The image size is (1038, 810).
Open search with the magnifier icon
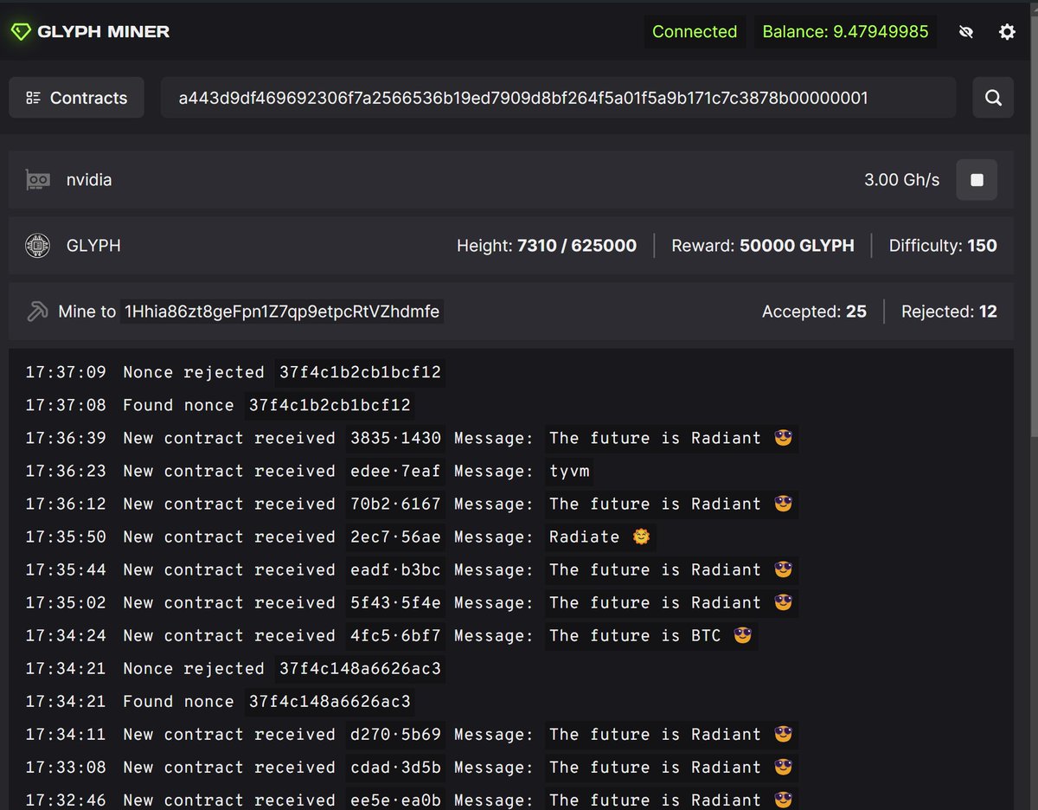click(x=992, y=97)
